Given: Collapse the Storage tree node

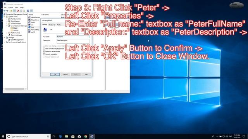Looking at the screenshot, I should pyautogui.click(x=4, y=37).
